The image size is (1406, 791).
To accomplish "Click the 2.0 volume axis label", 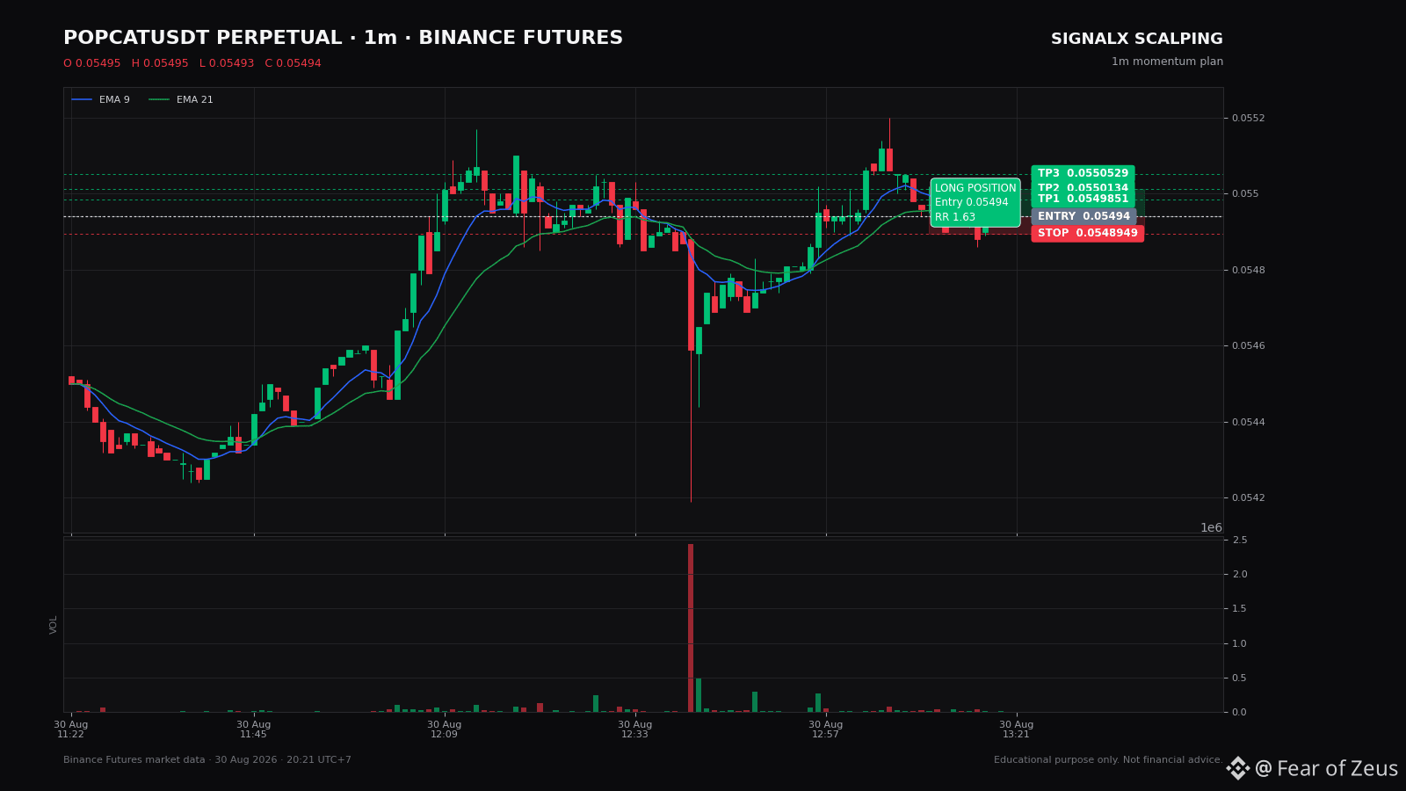I will tap(1239, 574).
